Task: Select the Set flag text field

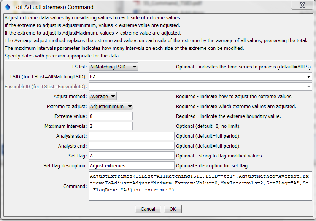Action: pyautogui.click(x=131, y=156)
